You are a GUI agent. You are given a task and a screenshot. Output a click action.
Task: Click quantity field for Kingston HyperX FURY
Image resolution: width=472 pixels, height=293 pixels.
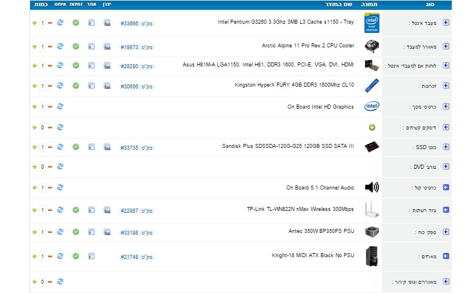[42, 86]
